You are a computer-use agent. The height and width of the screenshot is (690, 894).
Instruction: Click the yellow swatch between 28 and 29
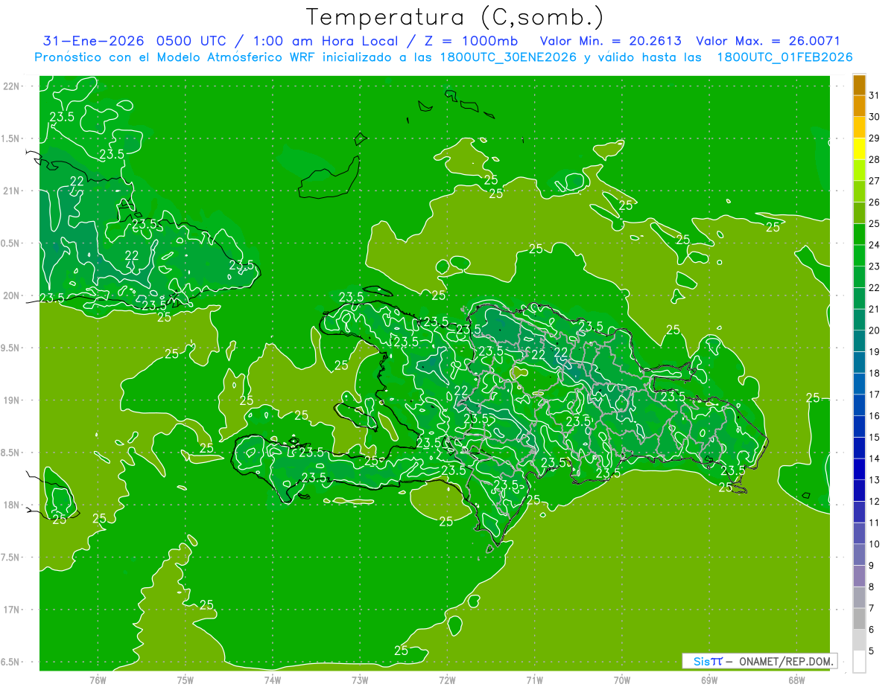859,150
